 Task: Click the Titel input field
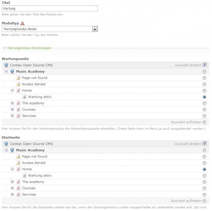(49, 8)
